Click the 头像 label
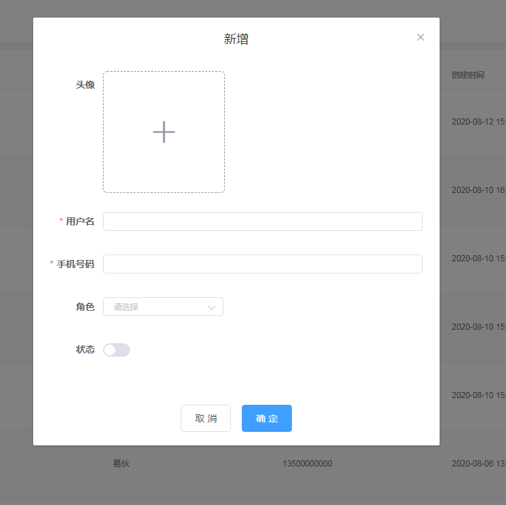The image size is (506, 505). pos(85,85)
